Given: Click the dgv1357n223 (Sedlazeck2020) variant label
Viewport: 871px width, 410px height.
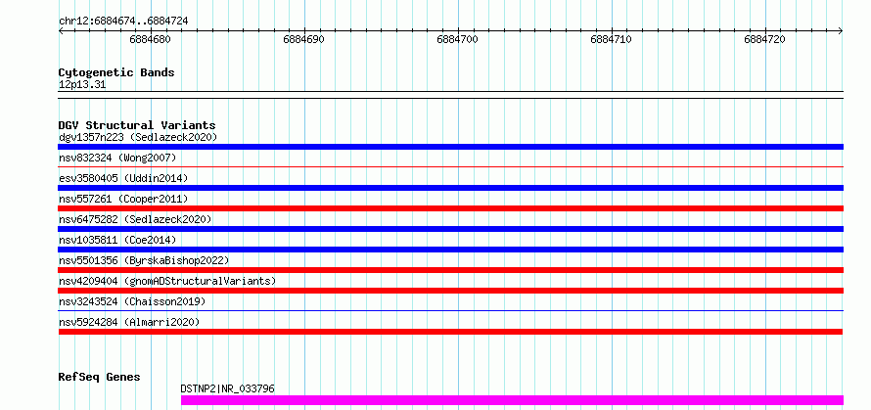Looking at the screenshot, I should [x=138, y=137].
